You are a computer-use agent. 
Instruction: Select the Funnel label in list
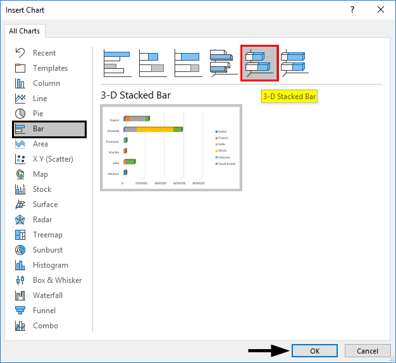click(x=44, y=311)
